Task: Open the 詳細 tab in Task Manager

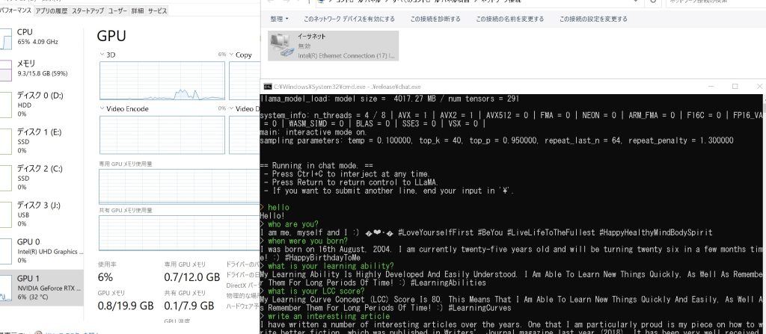Action: click(x=138, y=10)
